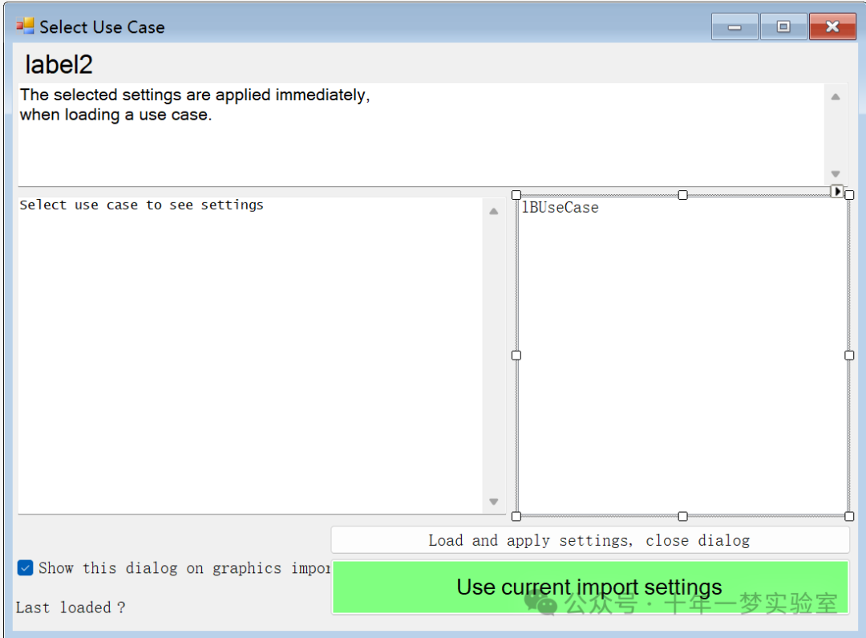Click the label2 heading text

[59, 65]
